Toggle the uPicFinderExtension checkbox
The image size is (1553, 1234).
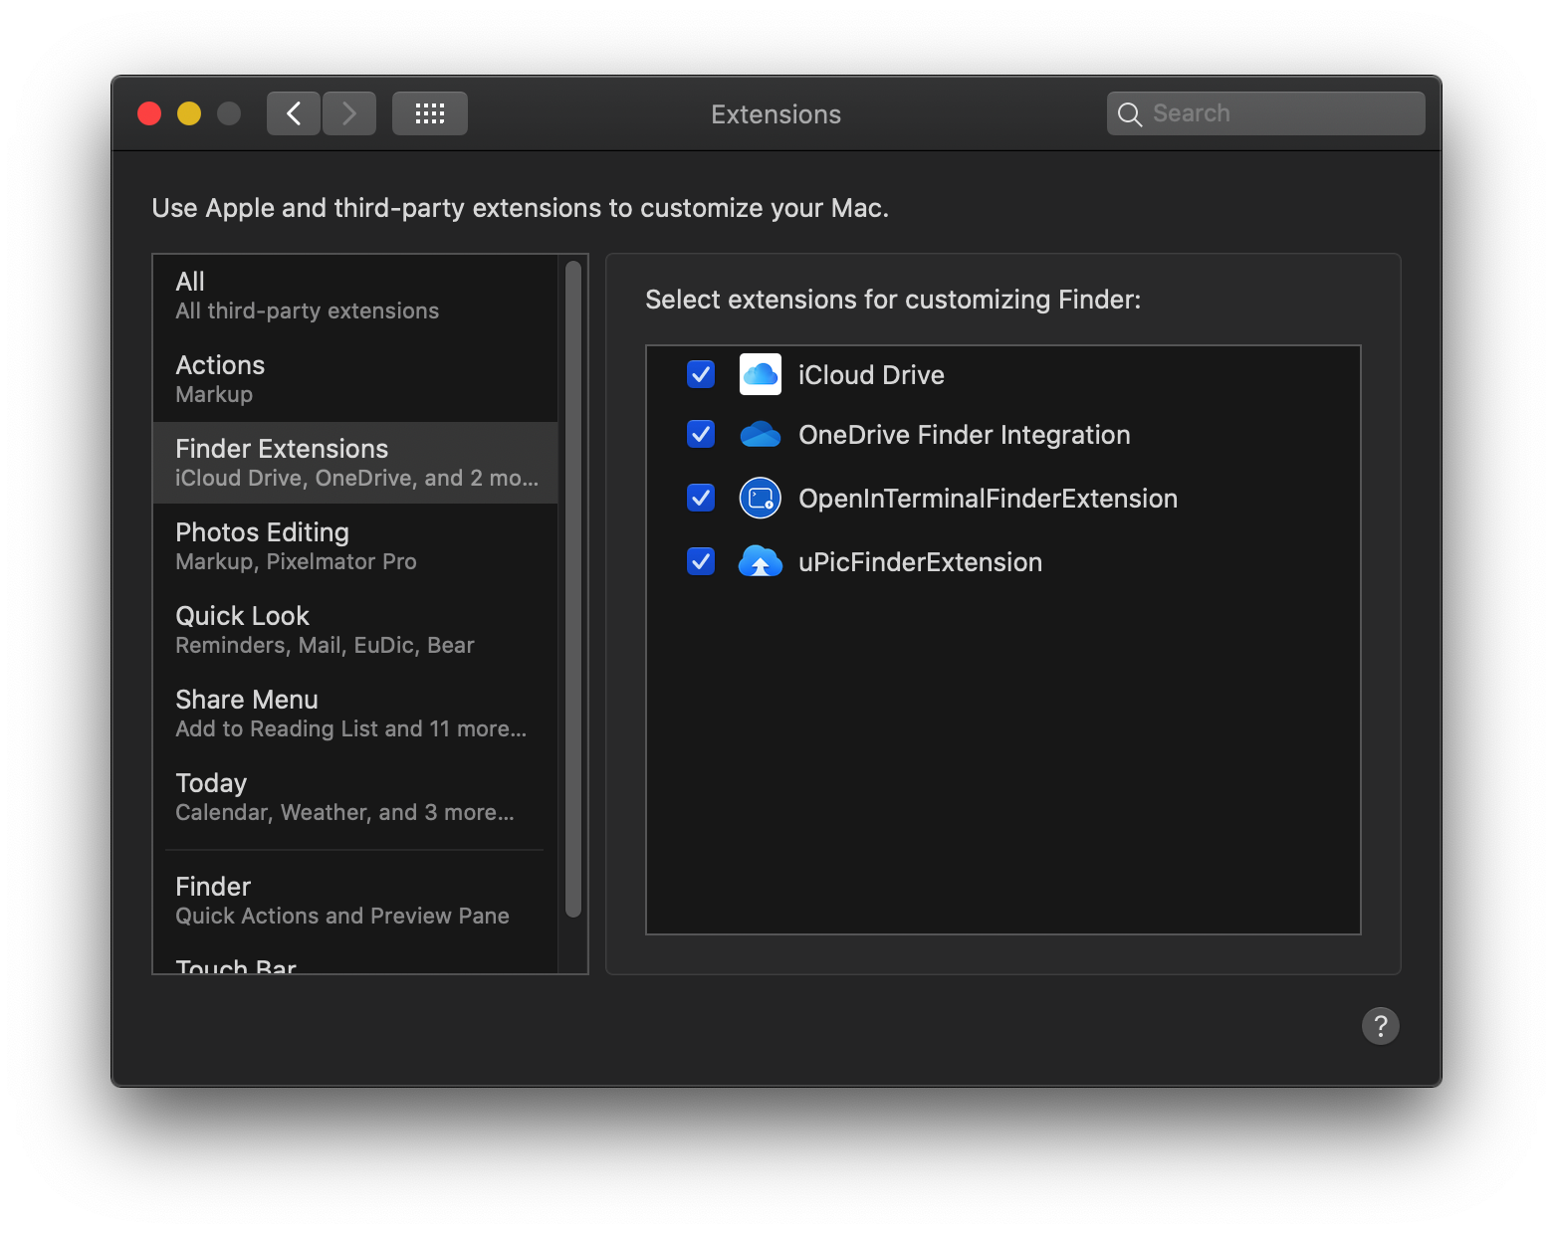[701, 561]
